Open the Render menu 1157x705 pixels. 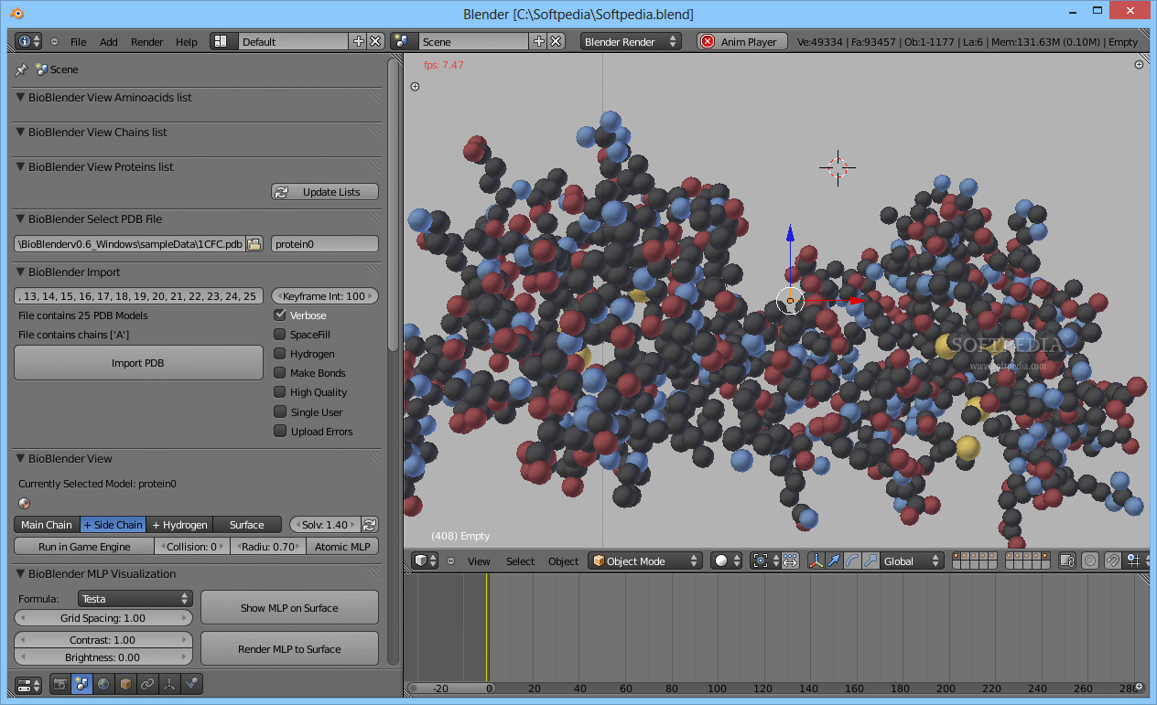tap(147, 42)
